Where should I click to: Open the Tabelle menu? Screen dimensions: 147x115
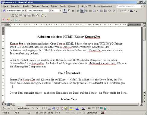[63, 6]
